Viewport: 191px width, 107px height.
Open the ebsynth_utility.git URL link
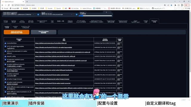[55, 56]
